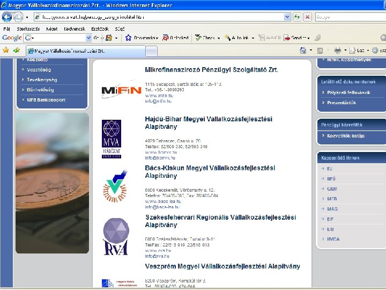Click the Google search box at top right
Image resolution: width=386 pixels, height=290 pixels.
coord(350,17)
